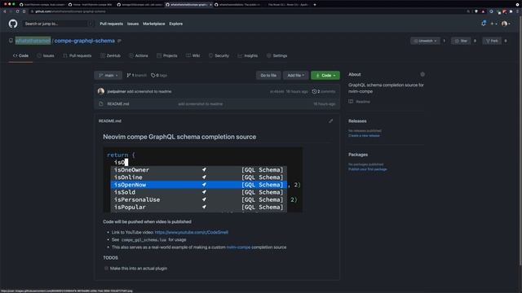522x293 pixels.
Task: Open the user avatar menu
Action: 506,24
